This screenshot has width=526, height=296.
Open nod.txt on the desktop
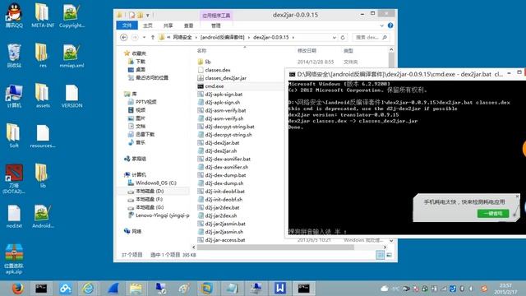coord(14,216)
